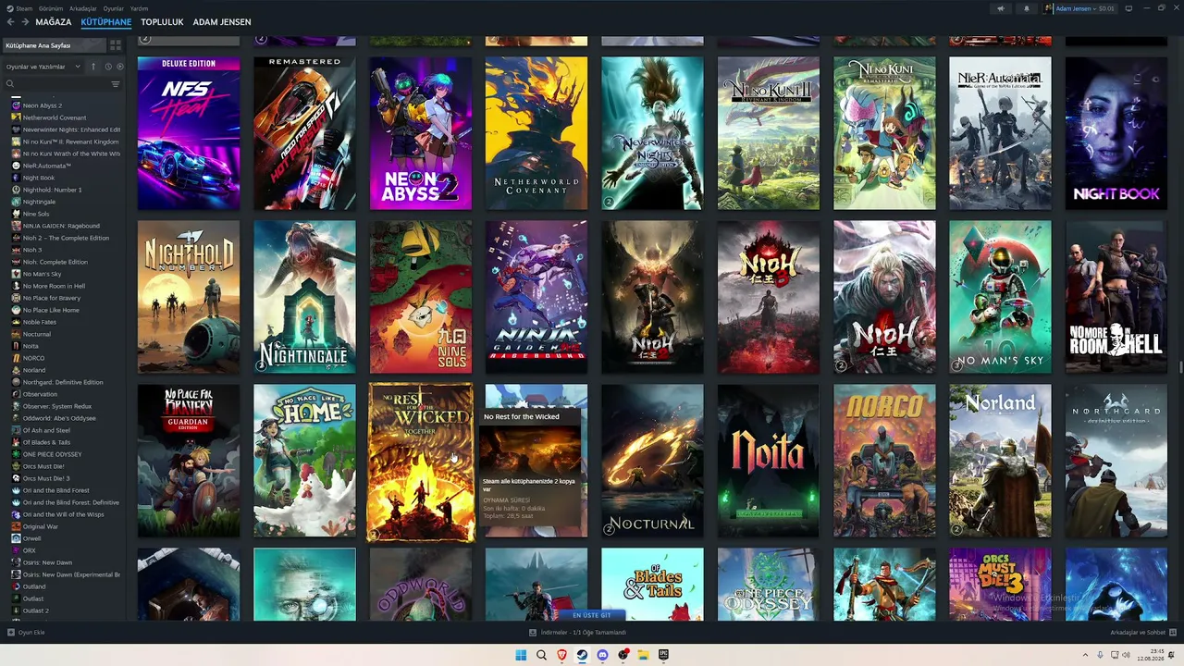Open the Yardım menu
The width and height of the screenshot is (1184, 666).
click(x=139, y=8)
